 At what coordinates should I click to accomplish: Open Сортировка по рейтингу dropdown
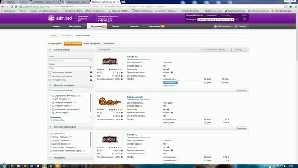pos(215,50)
